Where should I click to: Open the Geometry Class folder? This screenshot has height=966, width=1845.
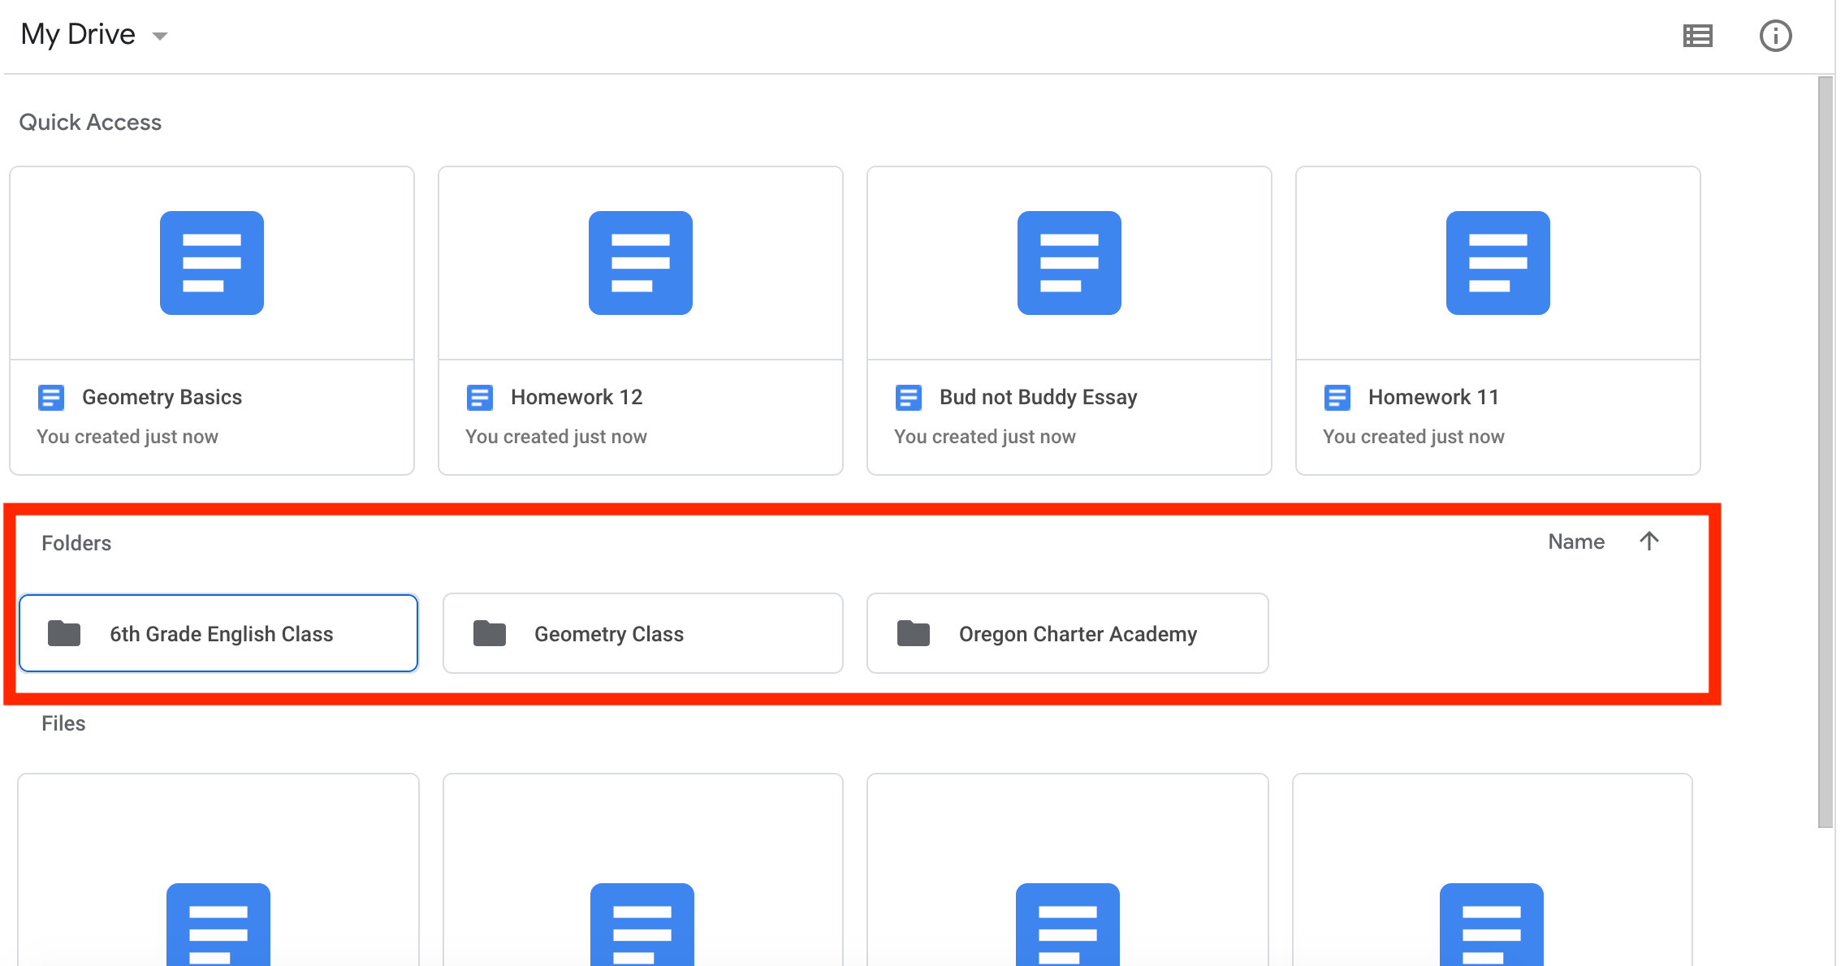pyautogui.click(x=643, y=633)
